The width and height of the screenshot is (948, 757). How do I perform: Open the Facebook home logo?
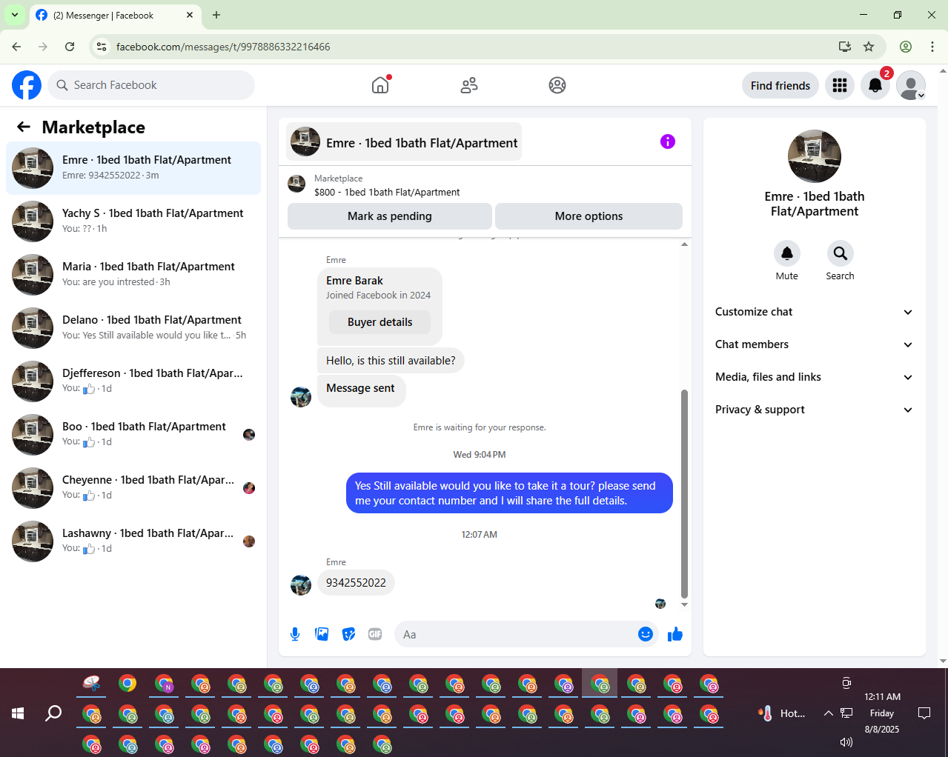pyautogui.click(x=27, y=85)
